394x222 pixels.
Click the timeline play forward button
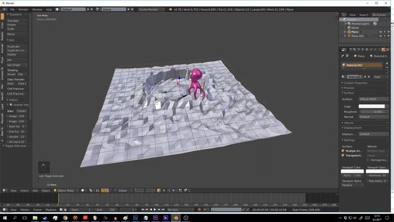155,210
